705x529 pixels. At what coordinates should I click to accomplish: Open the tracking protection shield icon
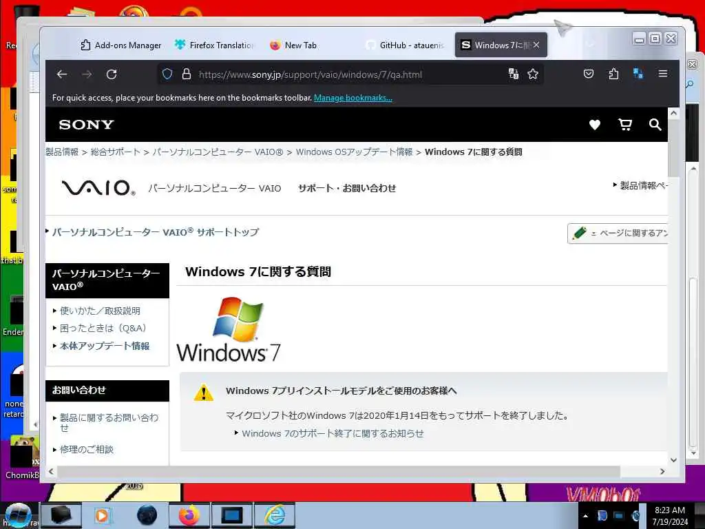click(167, 74)
